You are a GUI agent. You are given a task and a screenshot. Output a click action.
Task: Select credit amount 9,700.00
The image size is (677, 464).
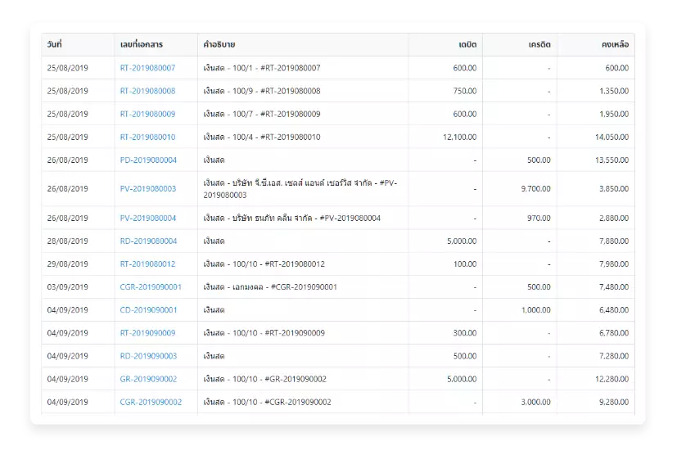pyautogui.click(x=536, y=188)
